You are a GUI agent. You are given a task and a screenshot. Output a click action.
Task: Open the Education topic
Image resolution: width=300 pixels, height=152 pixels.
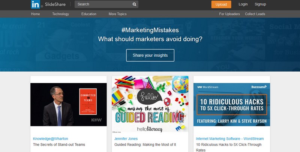(x=89, y=14)
